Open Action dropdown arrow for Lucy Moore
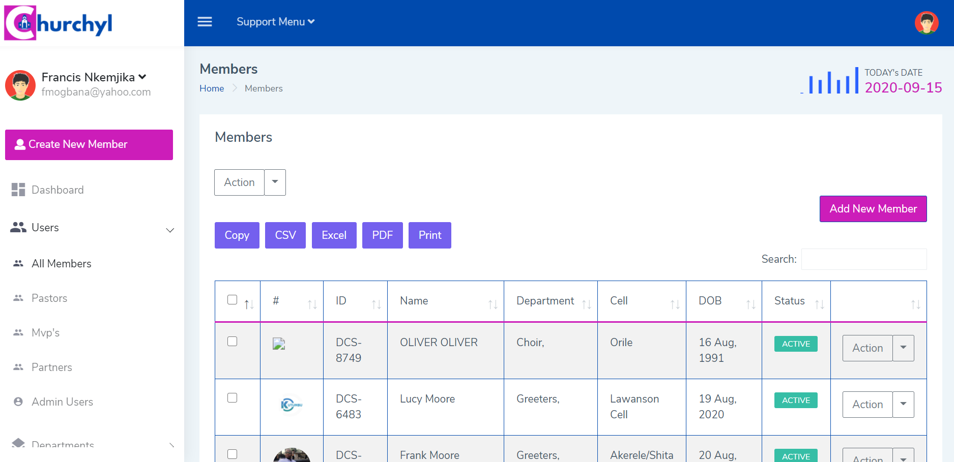 [x=903, y=405]
